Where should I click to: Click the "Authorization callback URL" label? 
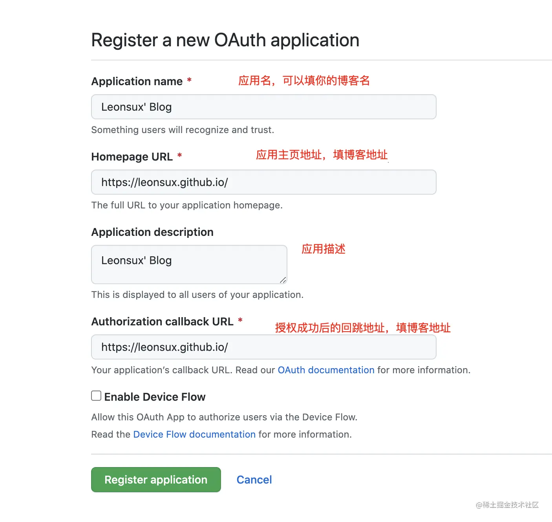click(162, 321)
